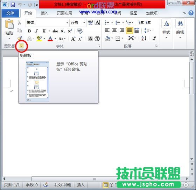Click language 中文(中国) in status bar

(x=62, y=185)
